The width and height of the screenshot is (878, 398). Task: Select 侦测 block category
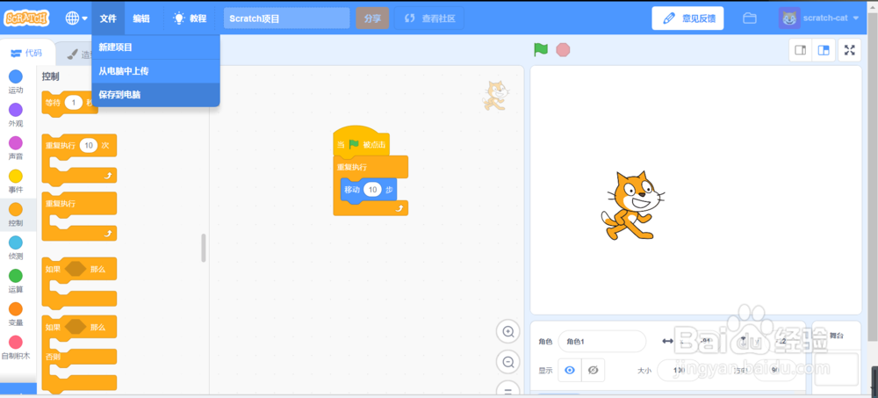tap(16, 248)
